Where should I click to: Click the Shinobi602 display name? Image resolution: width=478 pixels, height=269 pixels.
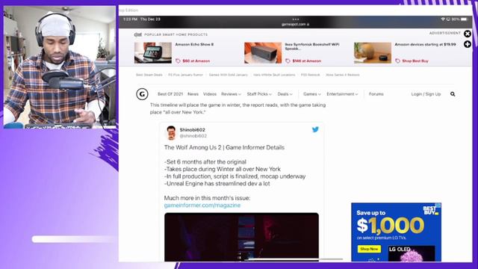[193, 130]
